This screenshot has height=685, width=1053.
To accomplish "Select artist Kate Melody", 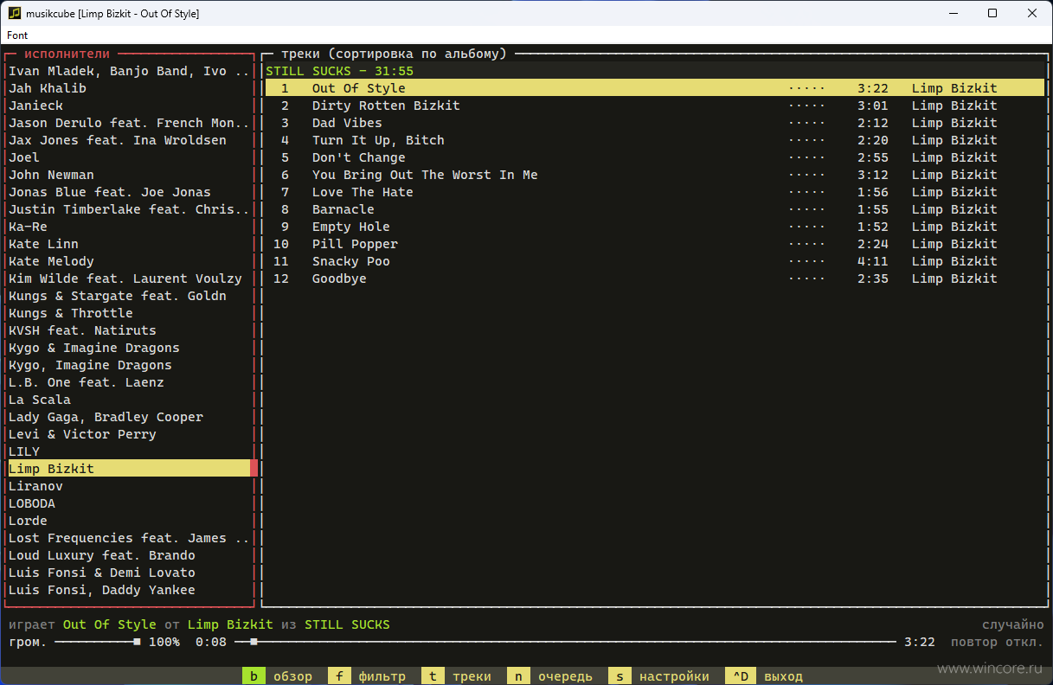I will [128, 261].
